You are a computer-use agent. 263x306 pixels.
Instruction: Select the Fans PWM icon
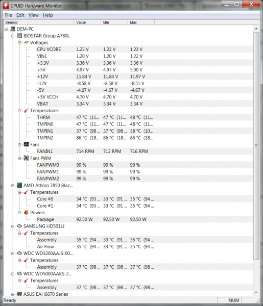pyautogui.click(x=26, y=158)
